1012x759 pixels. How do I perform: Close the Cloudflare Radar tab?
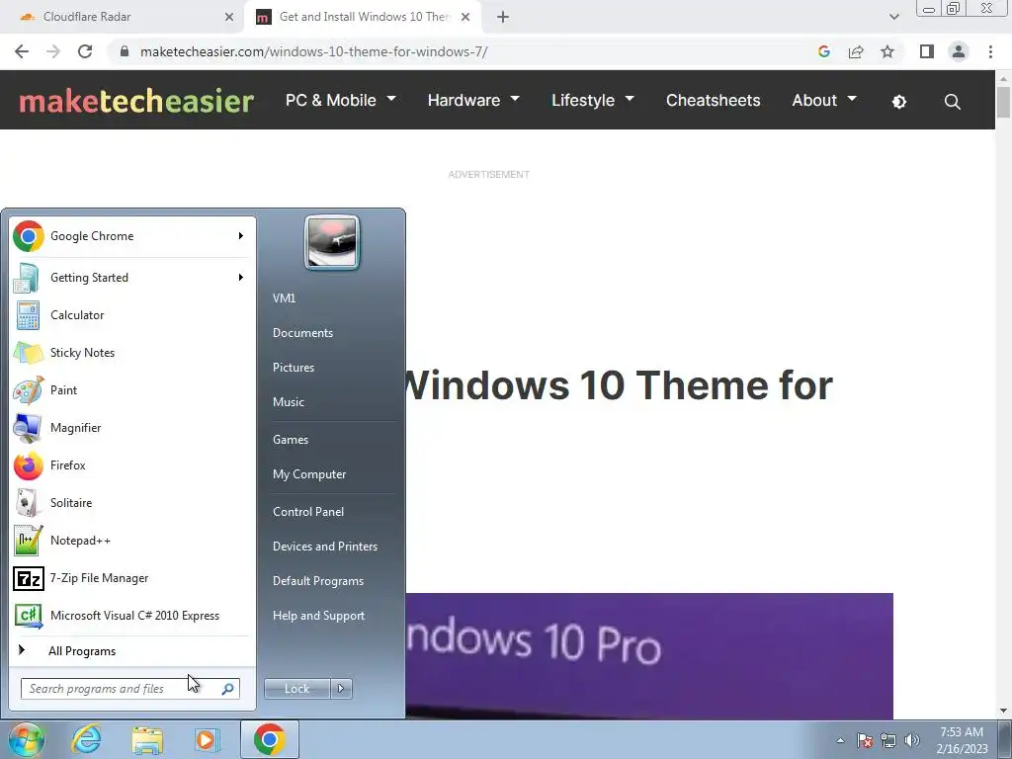pos(229,17)
